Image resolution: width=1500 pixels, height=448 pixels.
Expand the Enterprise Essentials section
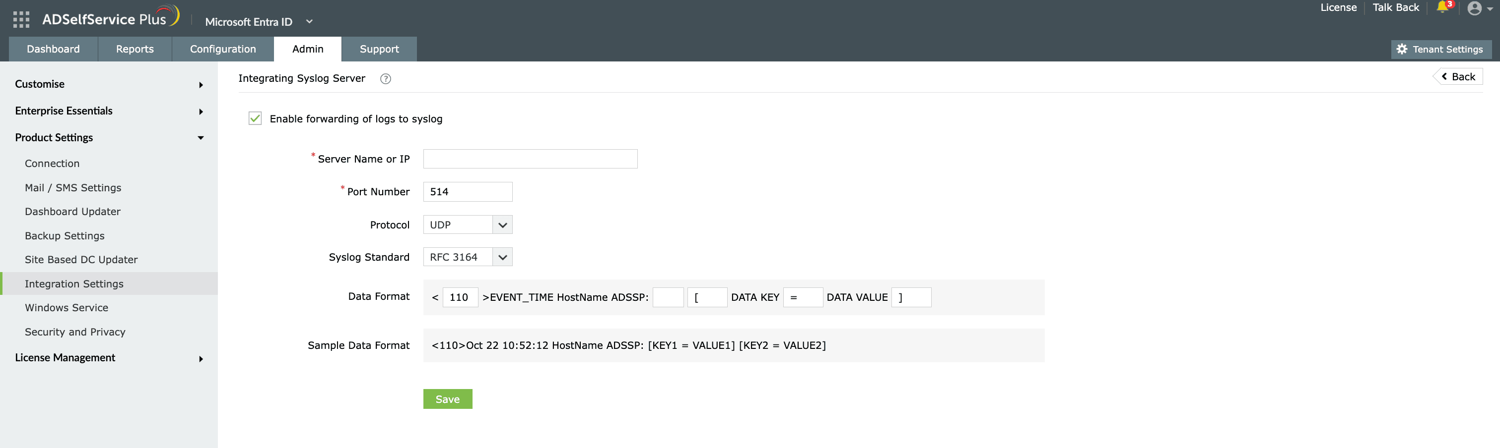109,111
